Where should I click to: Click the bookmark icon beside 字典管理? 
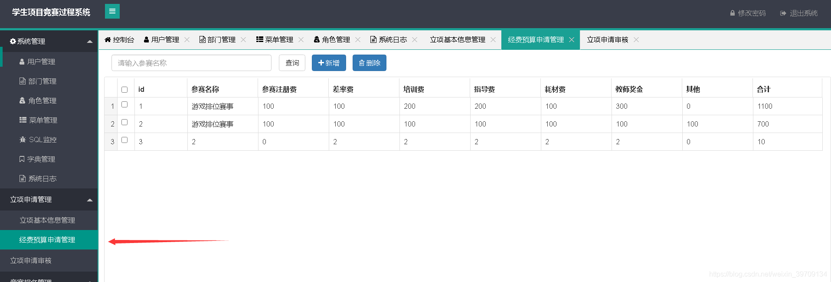coord(22,159)
